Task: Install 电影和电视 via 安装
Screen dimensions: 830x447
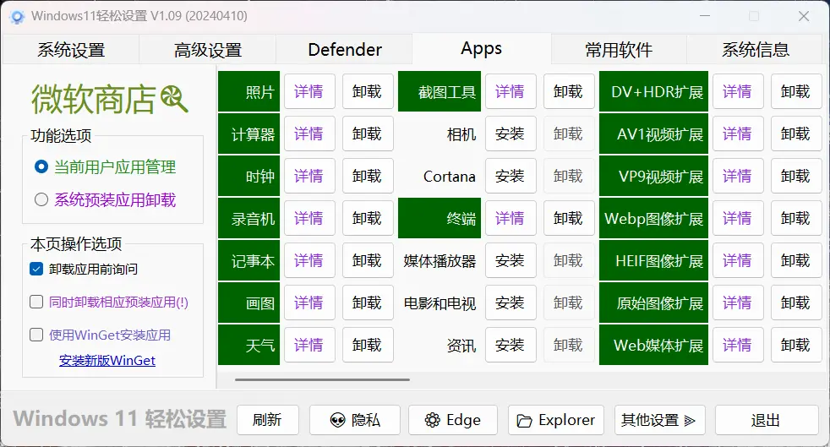Action: coord(511,303)
